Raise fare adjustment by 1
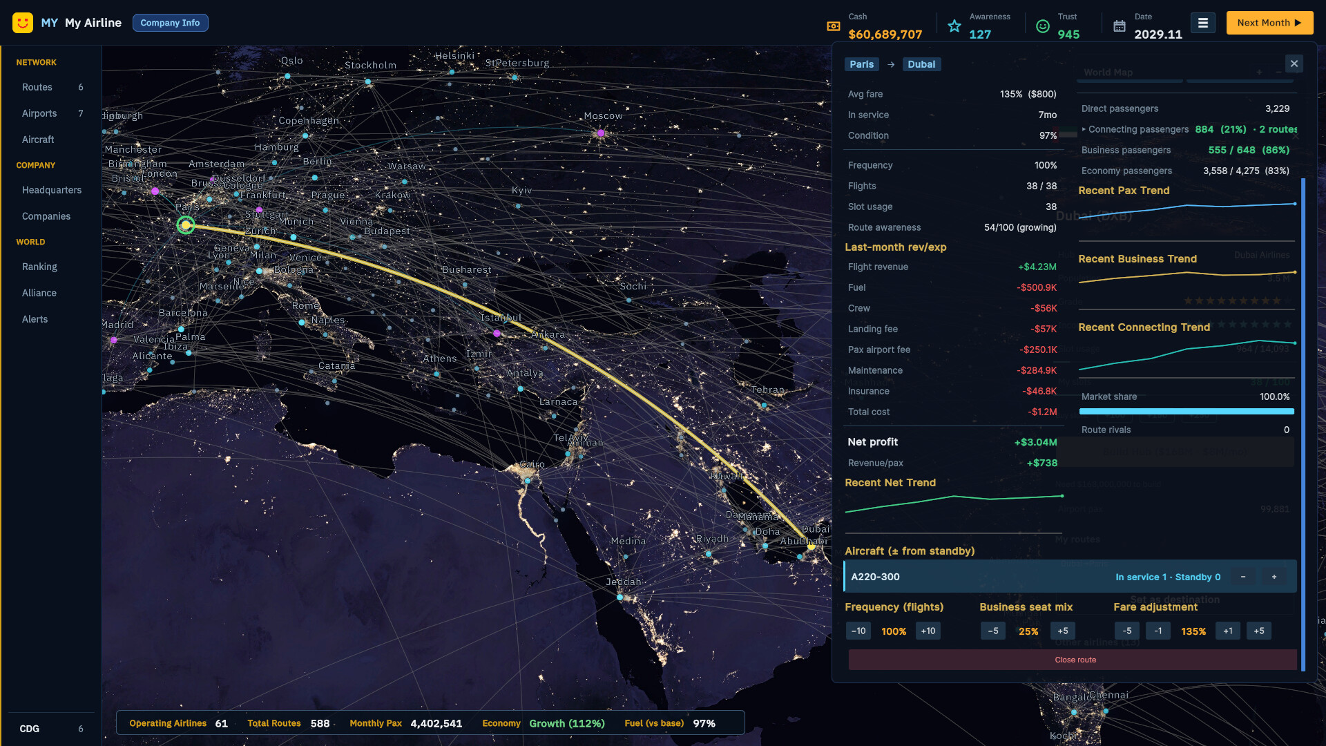1326x746 pixels. point(1228,631)
